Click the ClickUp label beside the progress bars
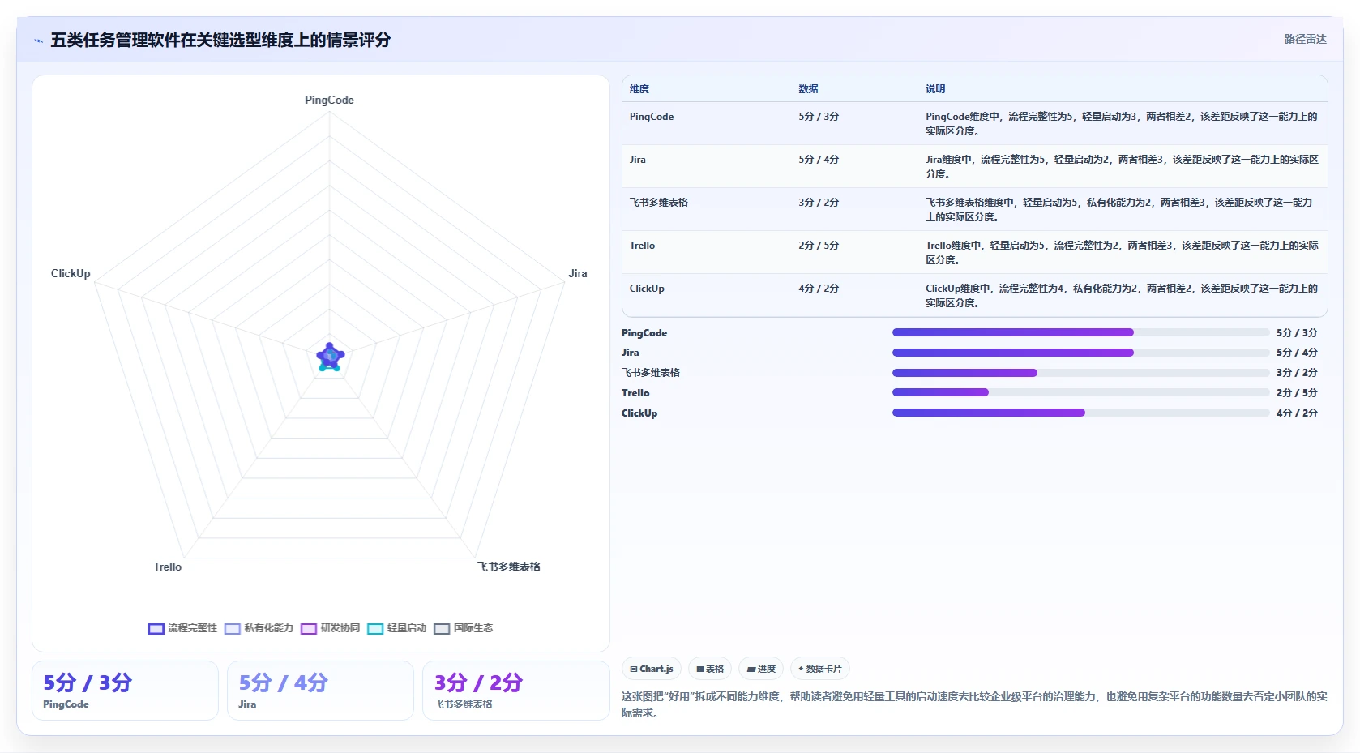The image size is (1360, 753). coord(639,413)
